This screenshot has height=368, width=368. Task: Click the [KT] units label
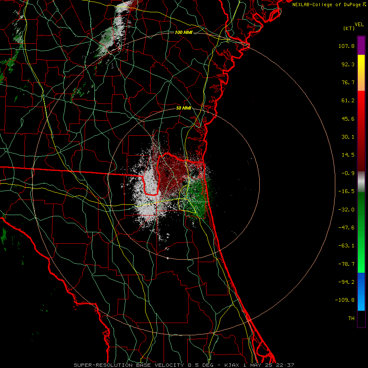pos(349,28)
